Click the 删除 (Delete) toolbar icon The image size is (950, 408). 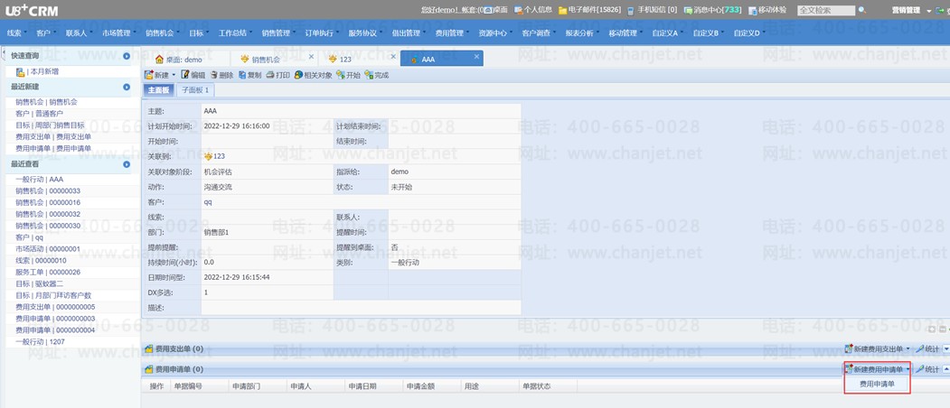[221, 75]
